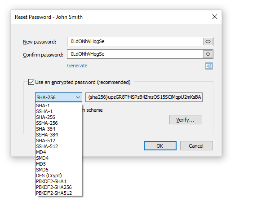Choose DES (Crypt) scheme
The width and height of the screenshot is (257, 215).
[x=58, y=176]
